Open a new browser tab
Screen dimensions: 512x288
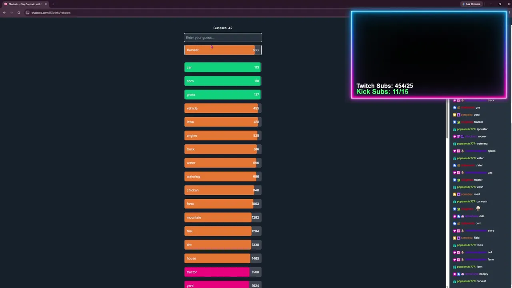pos(53,4)
